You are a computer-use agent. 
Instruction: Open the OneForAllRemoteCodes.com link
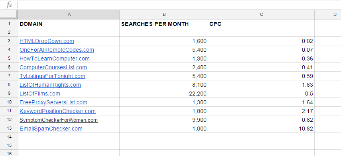(x=57, y=50)
